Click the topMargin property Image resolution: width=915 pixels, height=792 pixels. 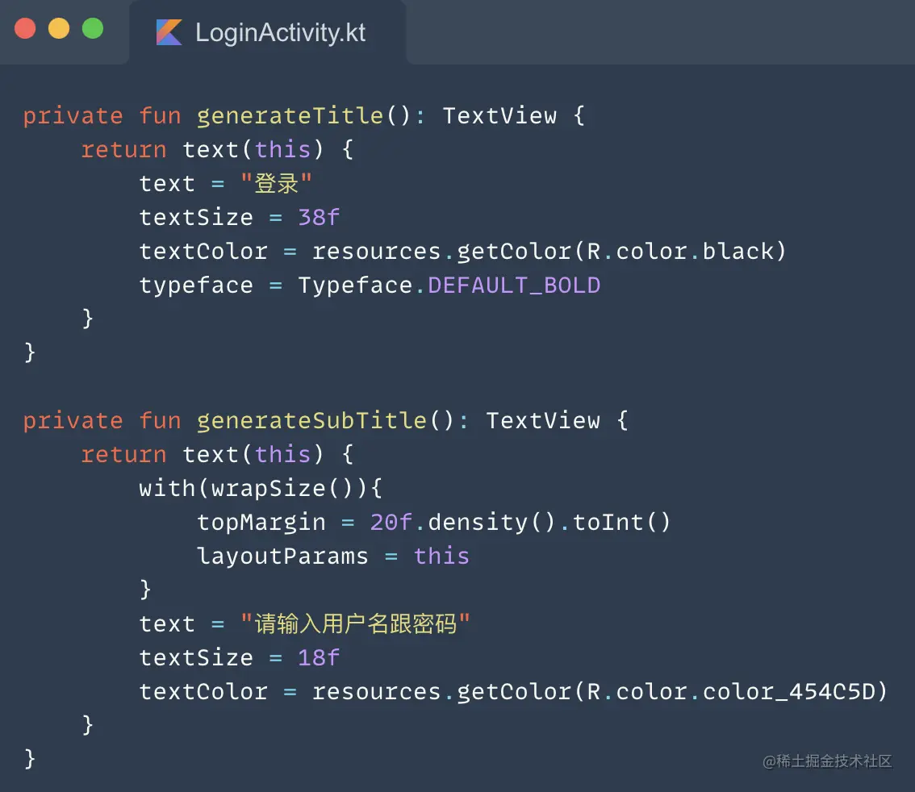(x=261, y=523)
